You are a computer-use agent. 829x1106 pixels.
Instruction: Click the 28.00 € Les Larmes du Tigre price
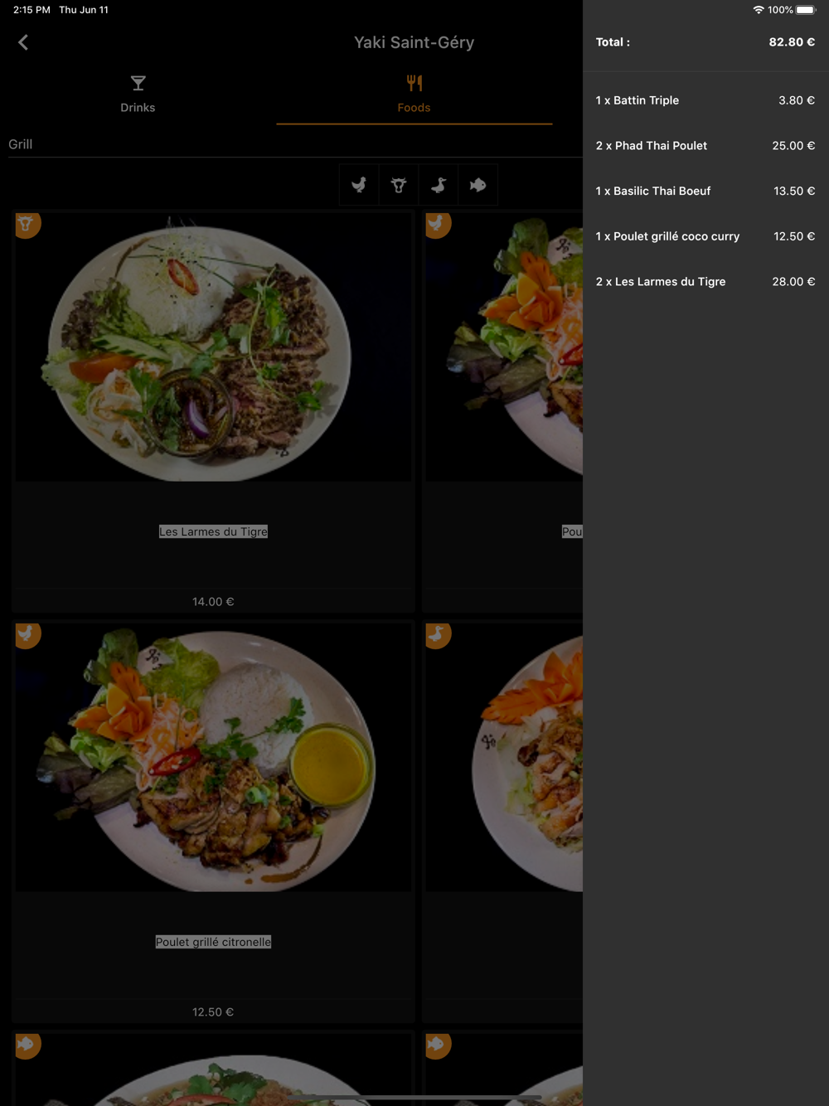tap(793, 282)
